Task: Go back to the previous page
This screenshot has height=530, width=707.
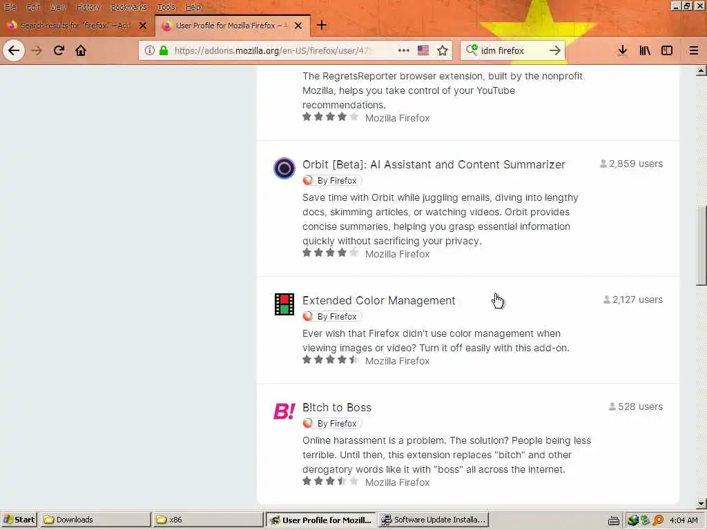Action: point(14,50)
